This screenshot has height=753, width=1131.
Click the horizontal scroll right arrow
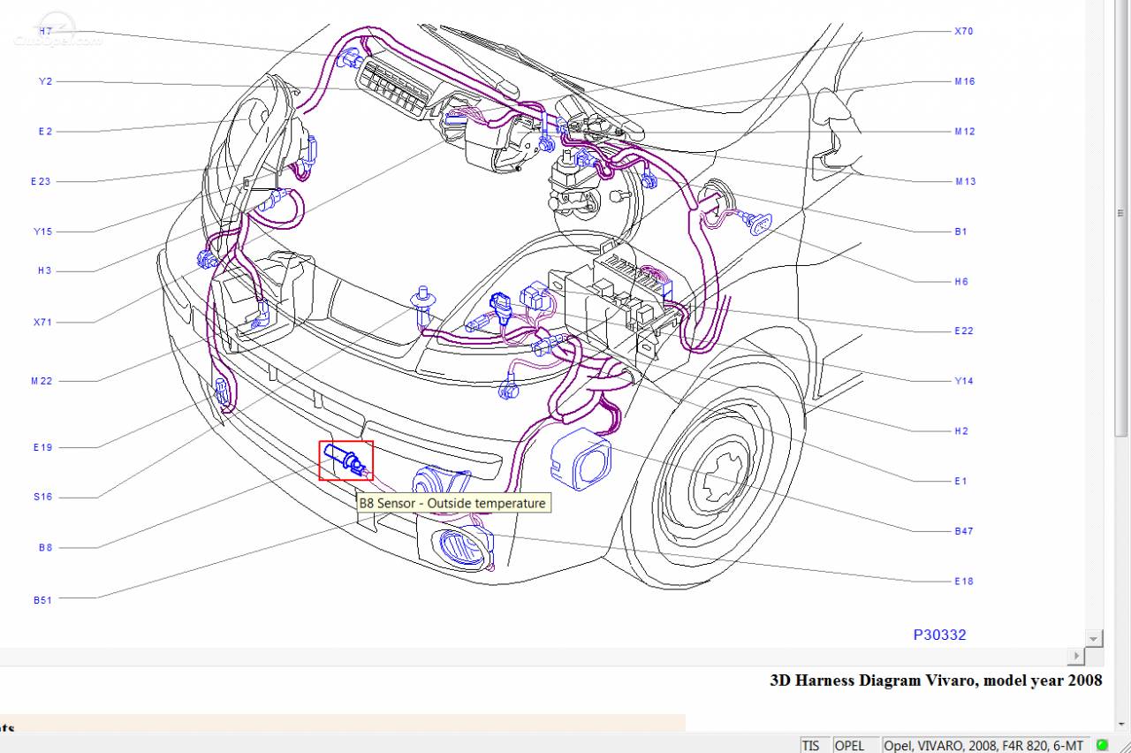coord(1075,656)
